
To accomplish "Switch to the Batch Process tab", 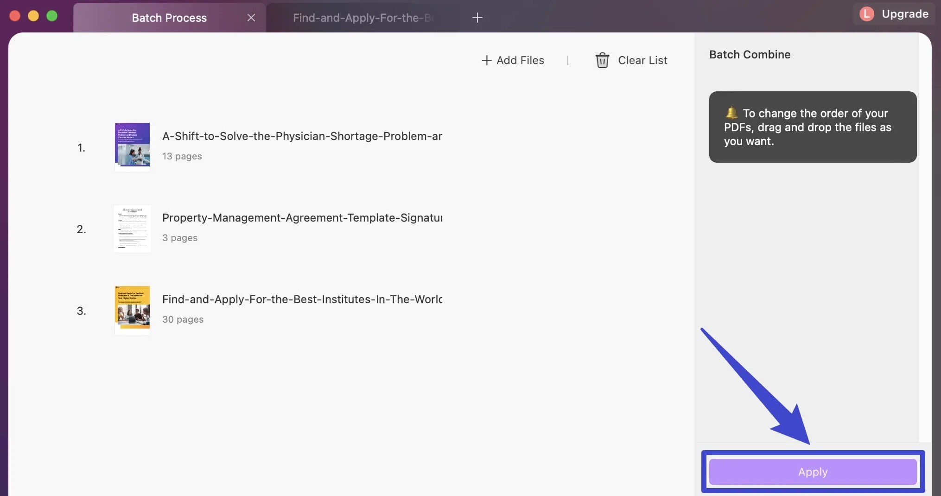I will [169, 18].
